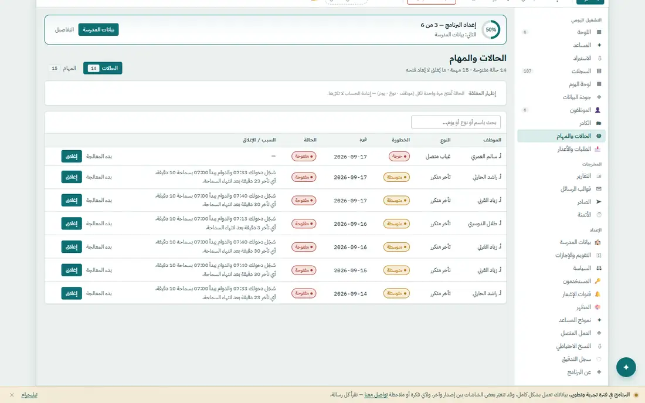Viewport: 645px width, 403px height.
Task: Open the تيليجرام link in banner
Action: (29, 395)
